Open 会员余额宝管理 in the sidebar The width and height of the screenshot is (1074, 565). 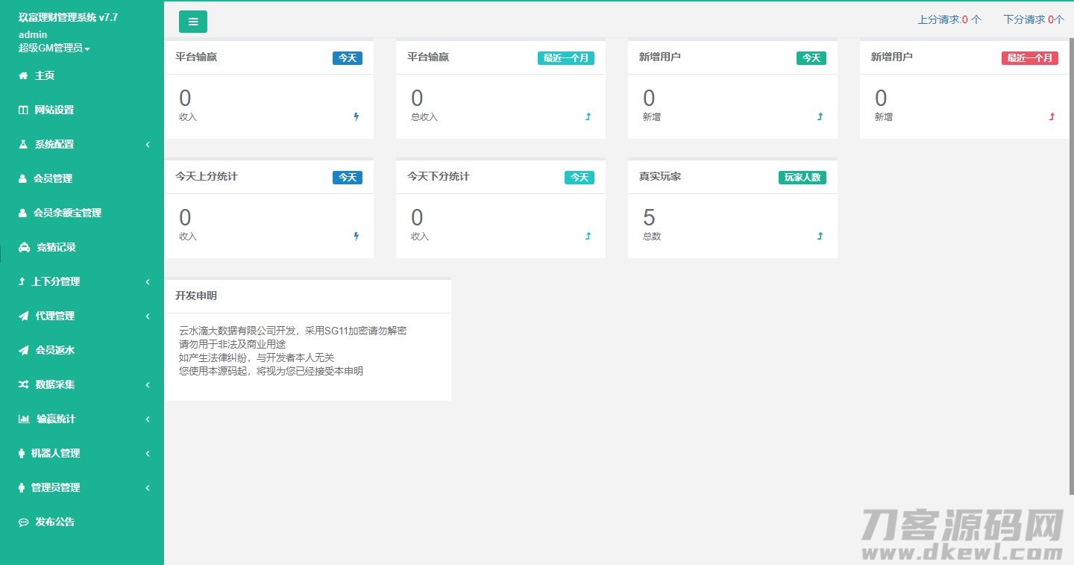click(67, 213)
